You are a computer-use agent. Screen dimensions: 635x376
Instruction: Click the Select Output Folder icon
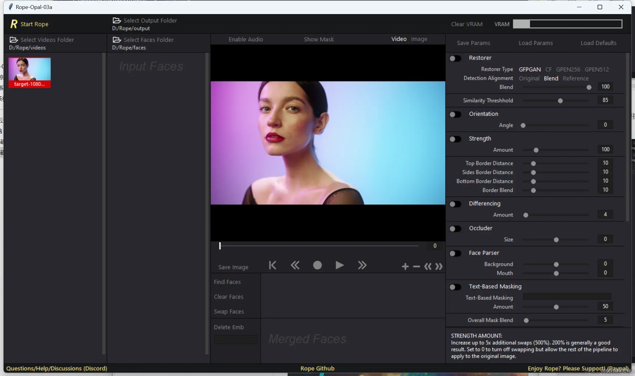(117, 20)
